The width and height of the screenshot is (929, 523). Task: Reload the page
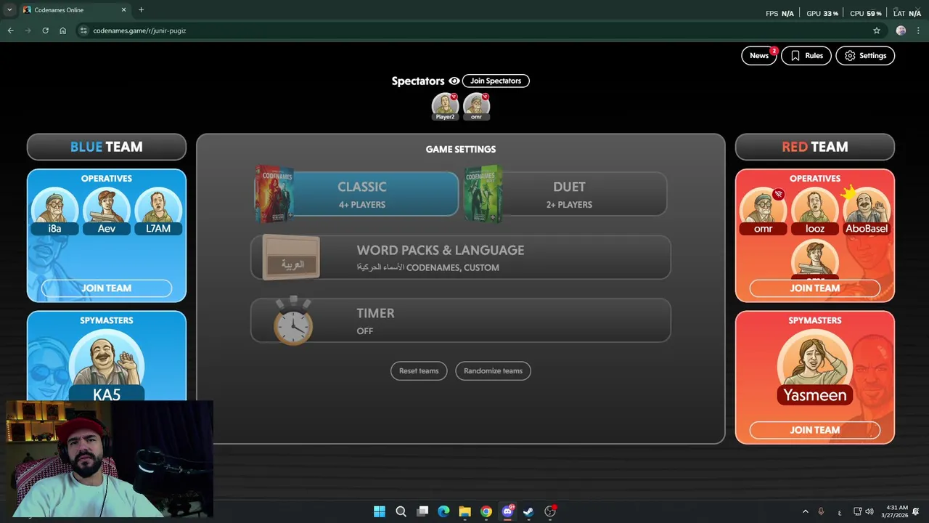click(45, 31)
